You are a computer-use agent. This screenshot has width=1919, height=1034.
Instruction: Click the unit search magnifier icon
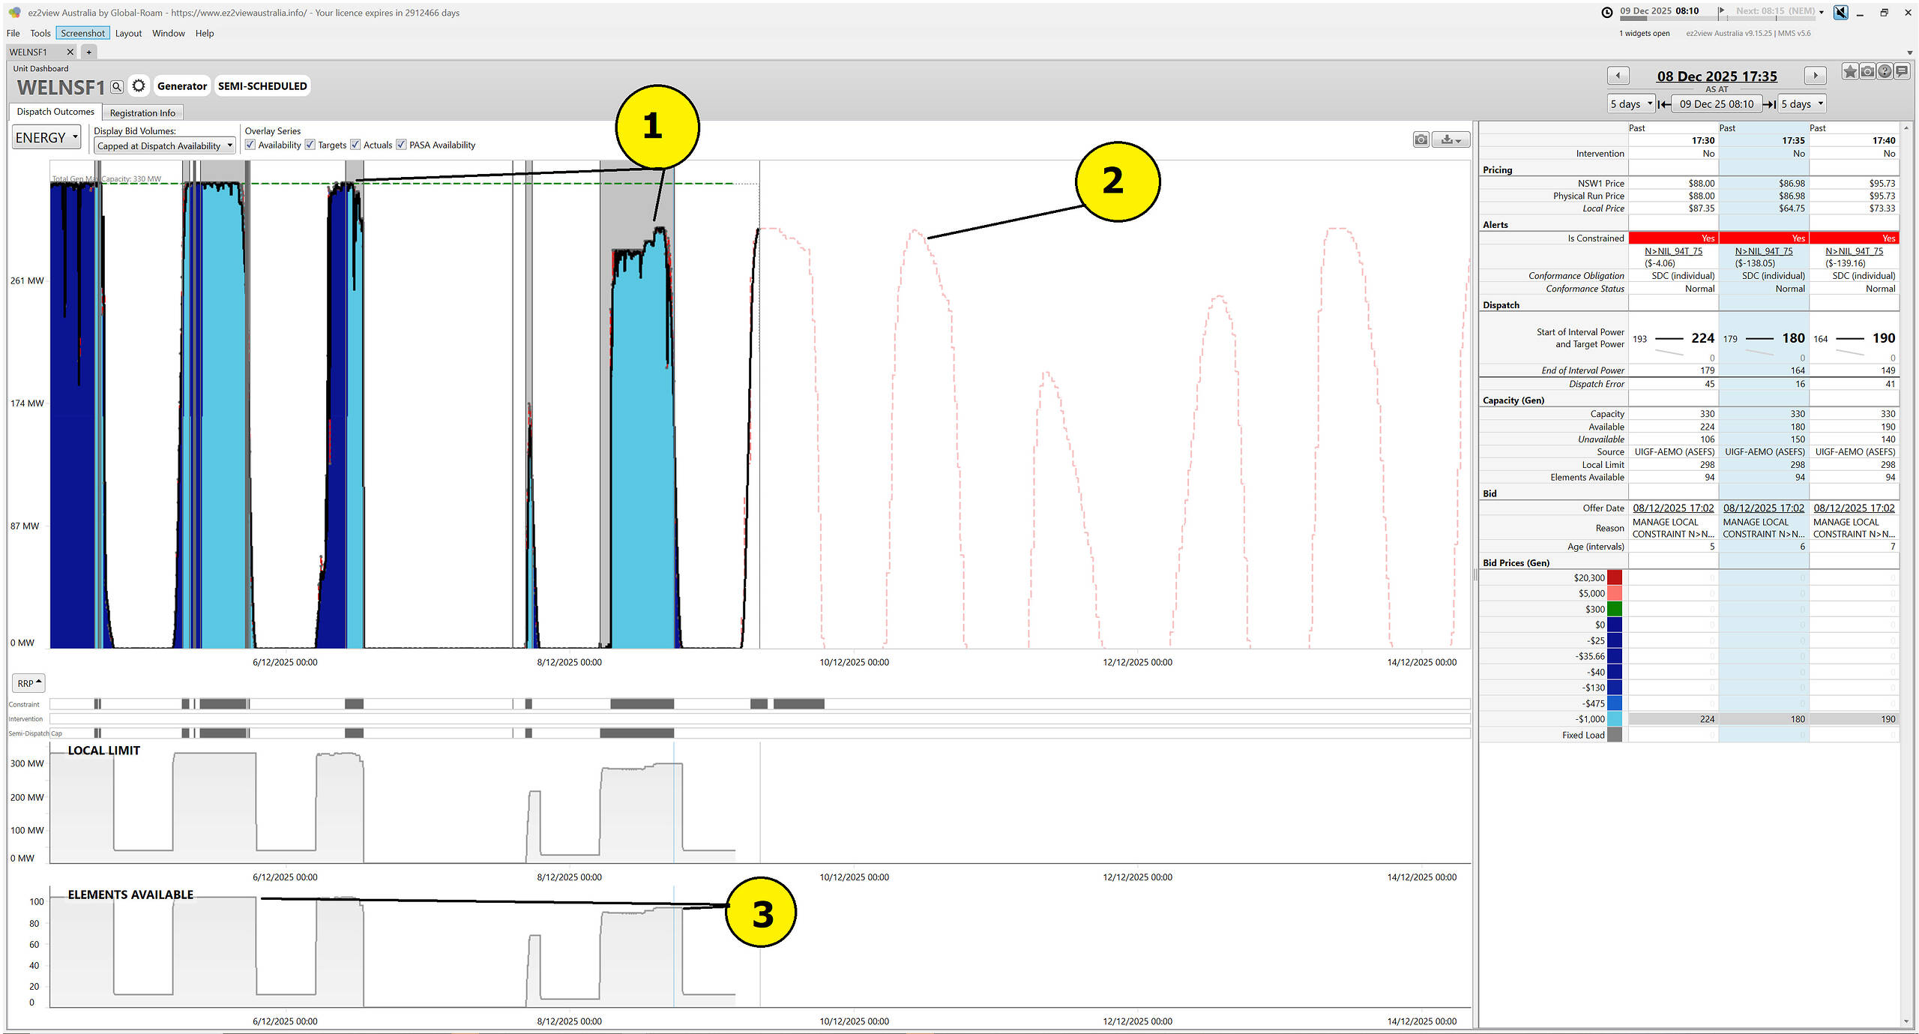click(x=117, y=87)
